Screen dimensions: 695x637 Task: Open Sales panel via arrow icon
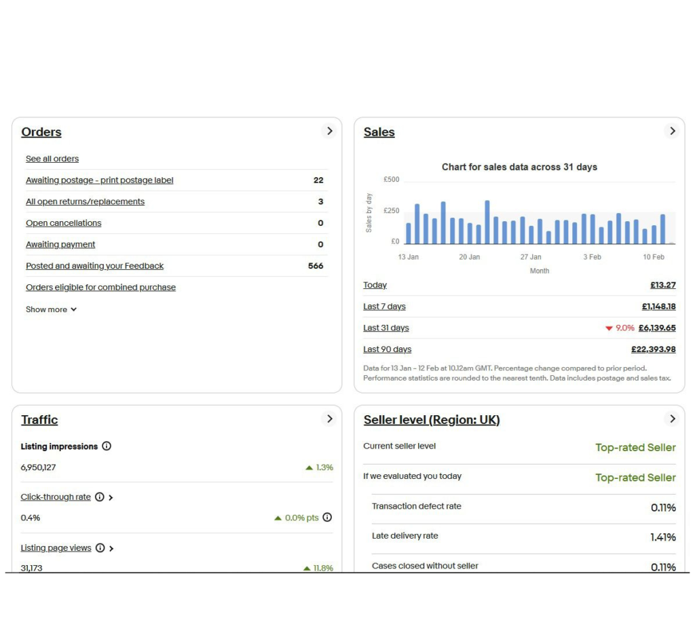tap(672, 131)
